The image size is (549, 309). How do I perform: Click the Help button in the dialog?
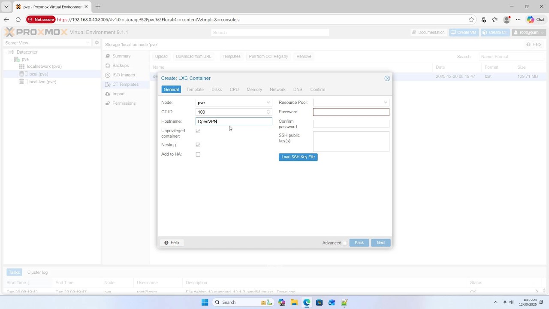pyautogui.click(x=172, y=243)
